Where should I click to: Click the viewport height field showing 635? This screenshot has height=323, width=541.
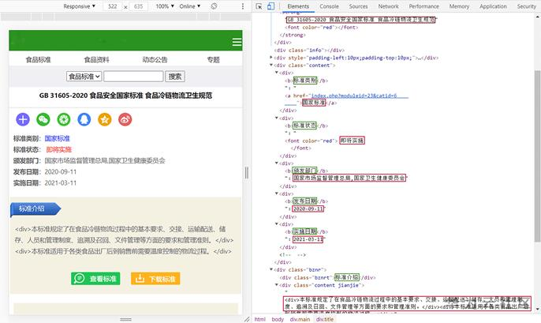click(x=138, y=6)
